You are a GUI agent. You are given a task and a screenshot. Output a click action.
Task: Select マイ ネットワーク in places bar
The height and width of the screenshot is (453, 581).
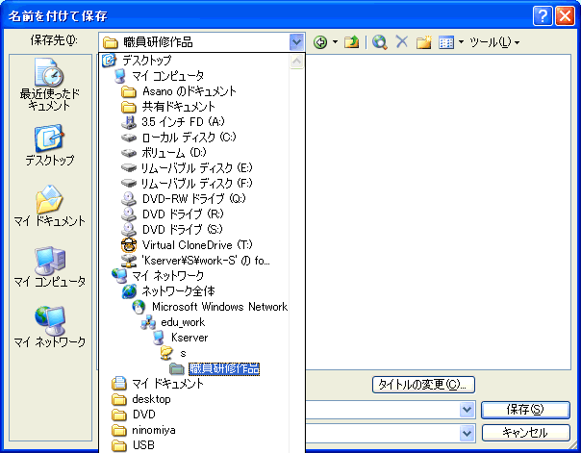tap(50, 327)
